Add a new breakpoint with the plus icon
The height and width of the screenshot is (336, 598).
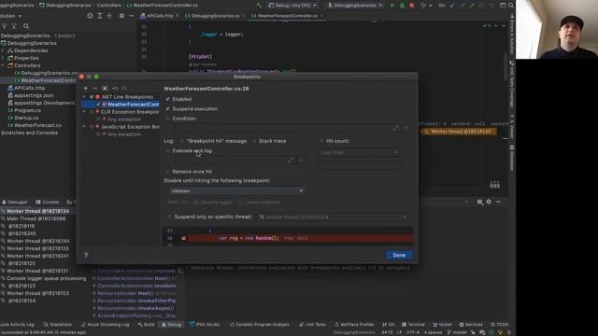point(85,88)
